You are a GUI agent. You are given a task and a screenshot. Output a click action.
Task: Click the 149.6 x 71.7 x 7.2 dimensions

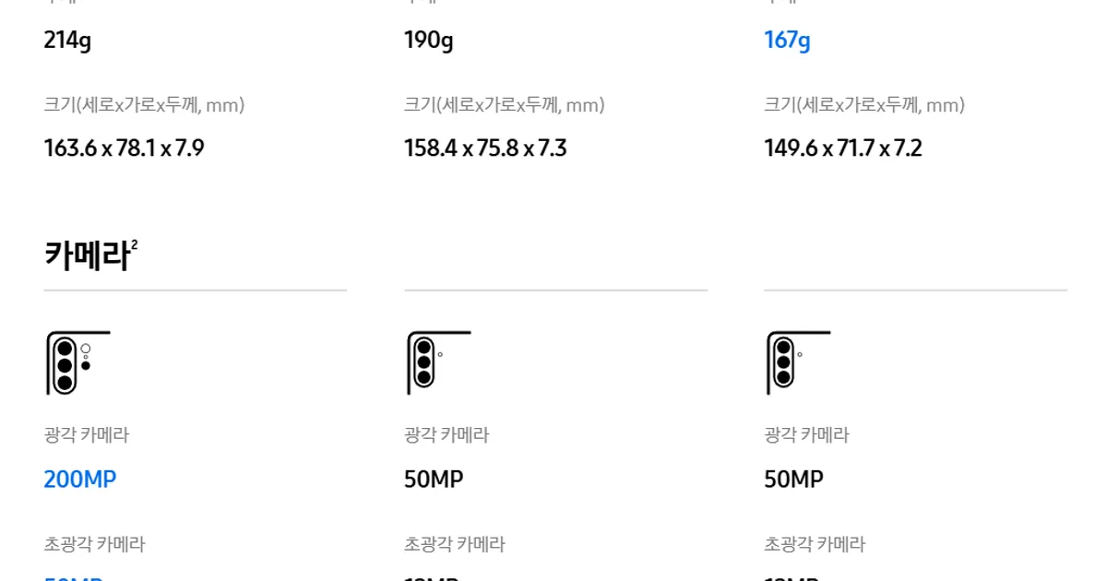843,148
